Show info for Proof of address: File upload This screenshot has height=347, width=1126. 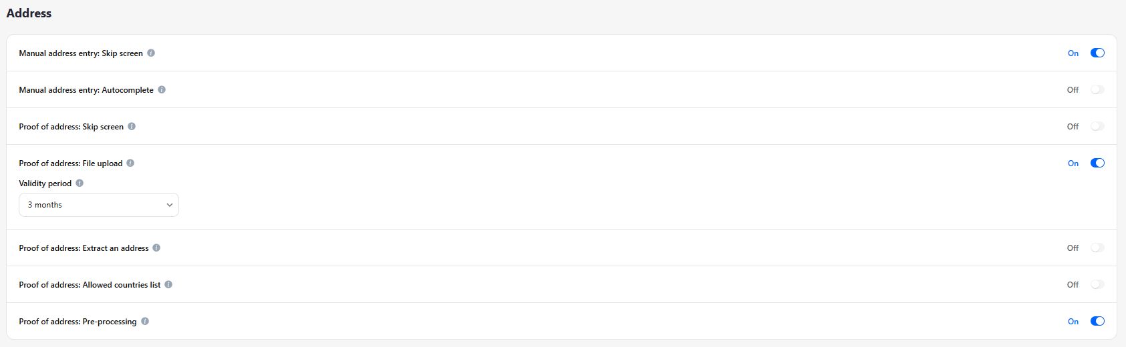click(x=130, y=163)
